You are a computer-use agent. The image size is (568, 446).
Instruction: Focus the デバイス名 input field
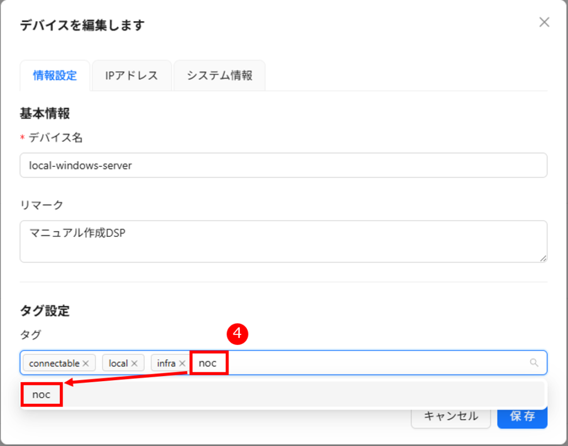283,165
